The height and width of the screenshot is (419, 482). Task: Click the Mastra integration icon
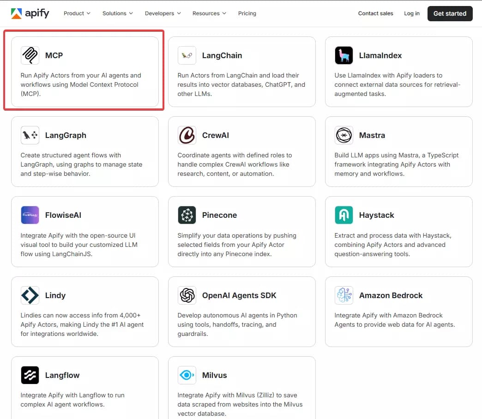coord(343,135)
